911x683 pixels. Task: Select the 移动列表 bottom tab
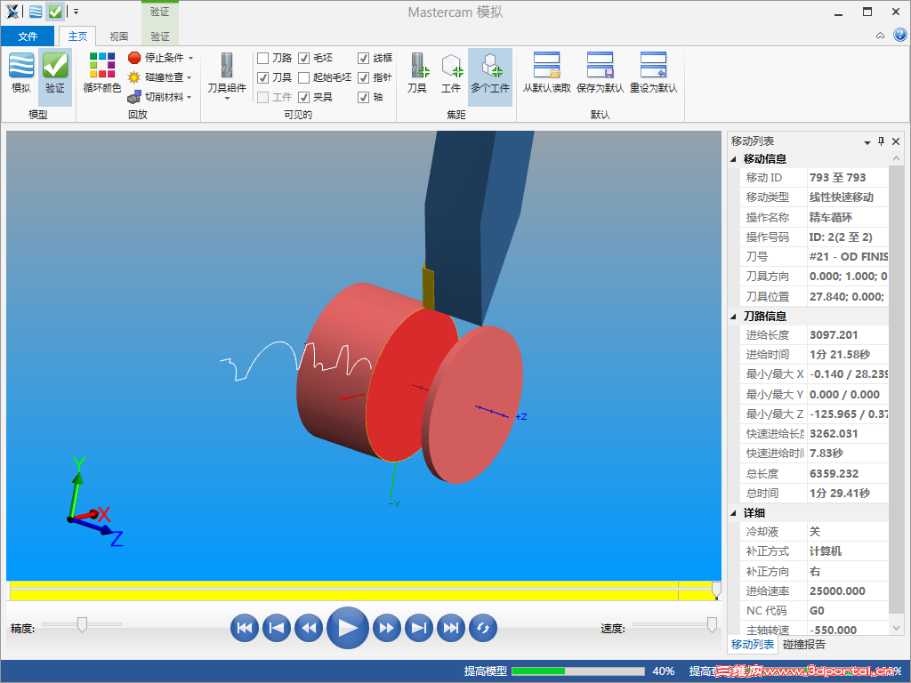pos(753,644)
